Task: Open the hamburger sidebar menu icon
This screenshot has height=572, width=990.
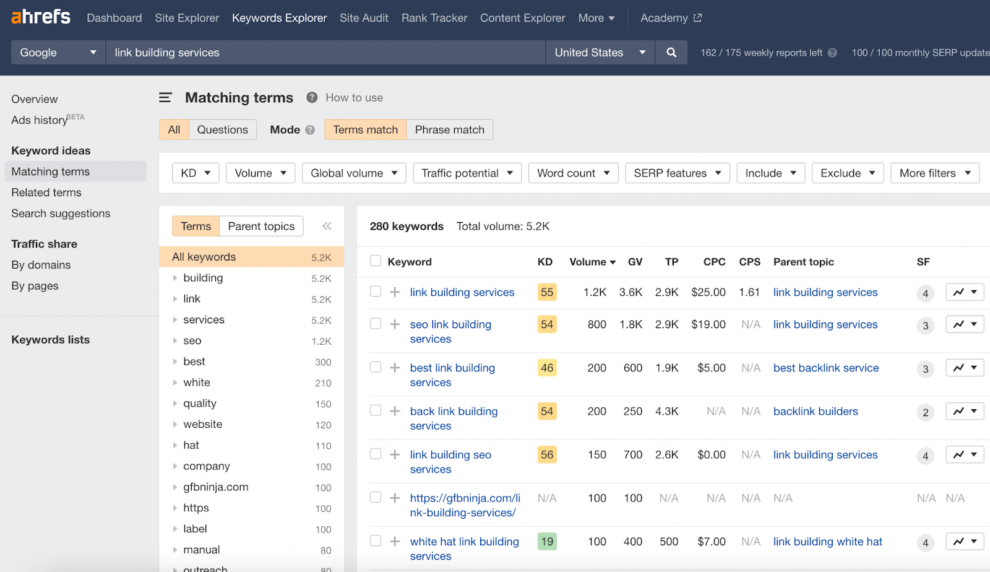Action: [x=165, y=98]
